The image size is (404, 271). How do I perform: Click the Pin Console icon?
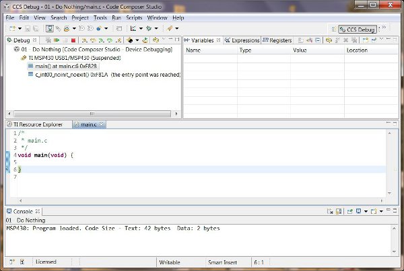pyautogui.click(x=349, y=211)
